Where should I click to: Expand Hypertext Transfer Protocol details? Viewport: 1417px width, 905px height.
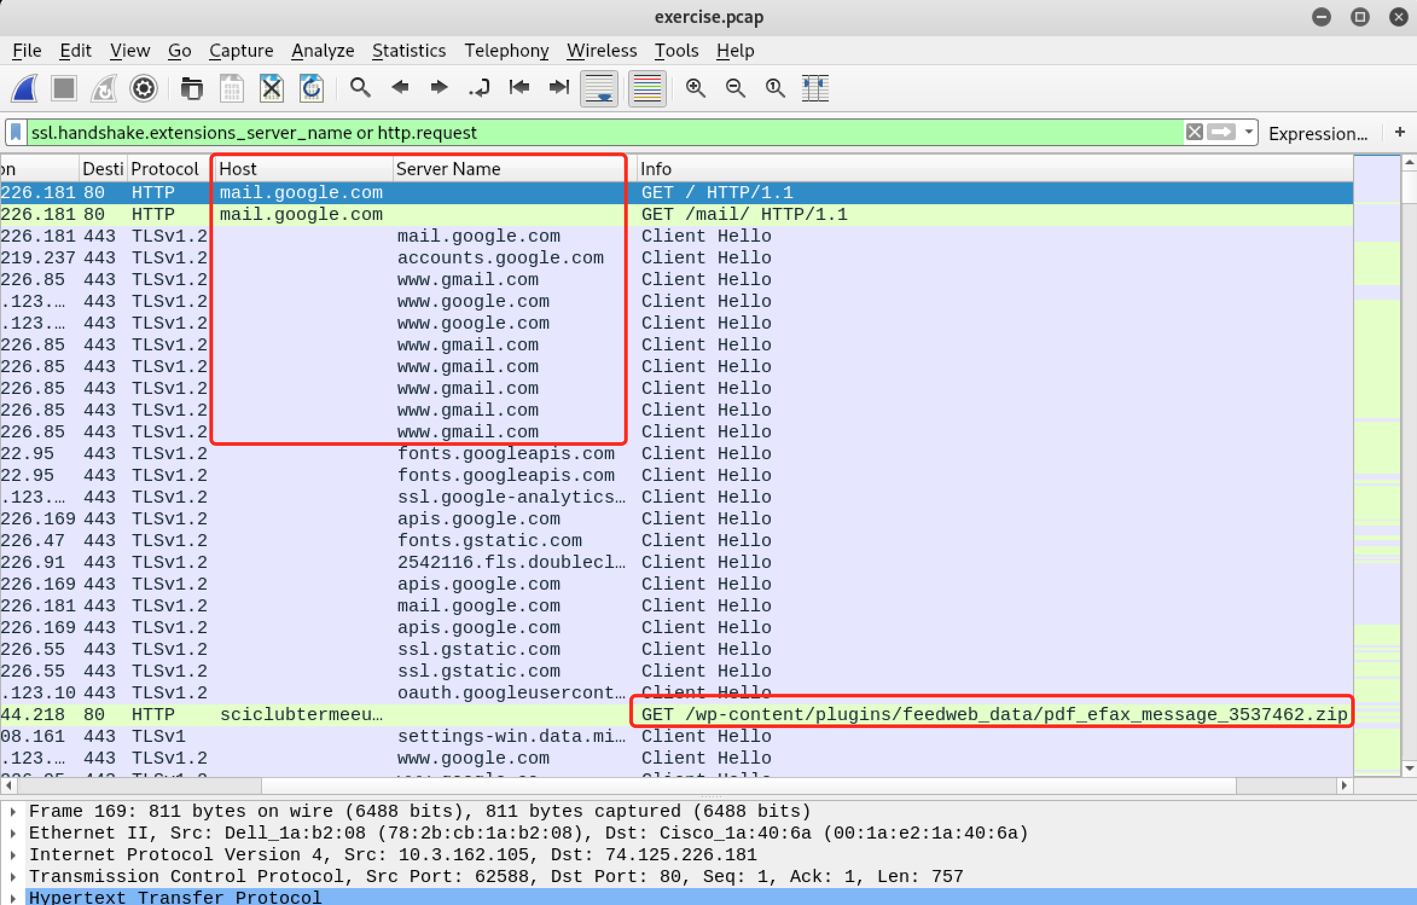click(13, 897)
